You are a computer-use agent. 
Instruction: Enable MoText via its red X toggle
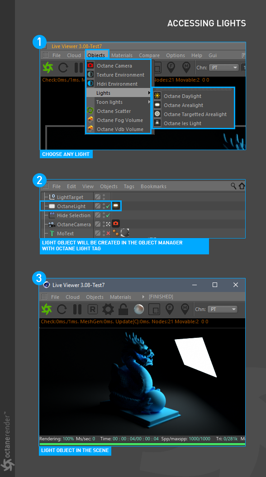tap(108, 234)
